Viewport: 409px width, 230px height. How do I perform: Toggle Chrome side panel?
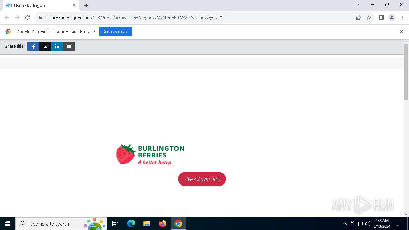[x=381, y=18]
